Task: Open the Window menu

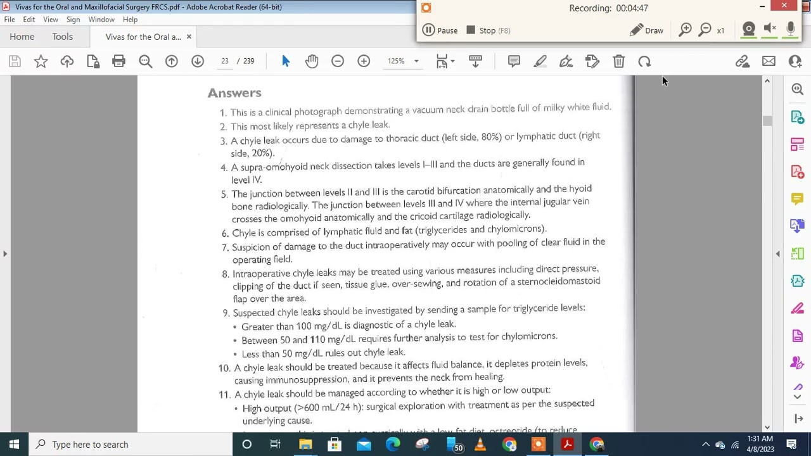Action: (101, 20)
